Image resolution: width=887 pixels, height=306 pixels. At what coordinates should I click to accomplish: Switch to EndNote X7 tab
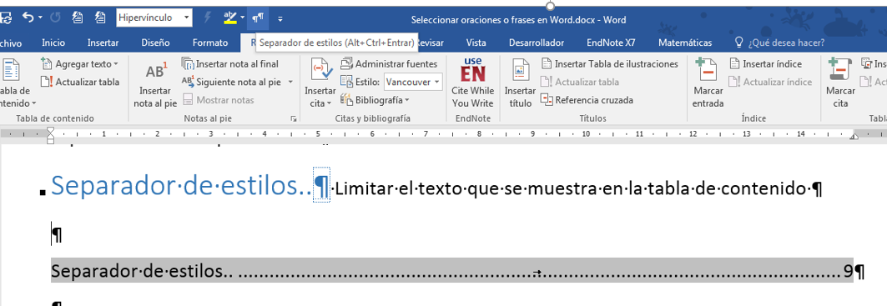click(x=611, y=43)
